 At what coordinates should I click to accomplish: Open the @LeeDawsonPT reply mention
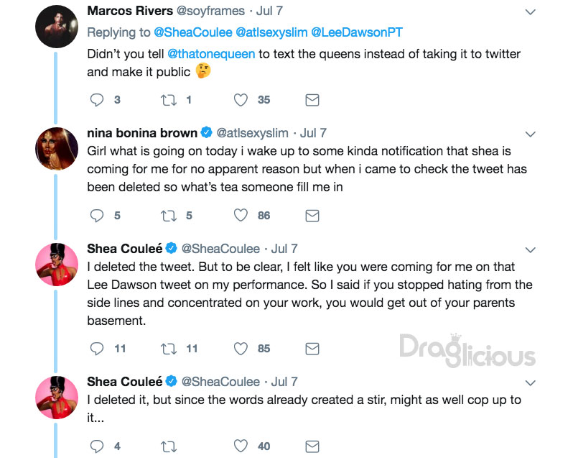click(357, 32)
